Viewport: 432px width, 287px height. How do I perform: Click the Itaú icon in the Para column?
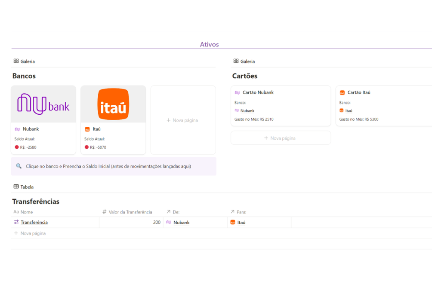(x=233, y=222)
